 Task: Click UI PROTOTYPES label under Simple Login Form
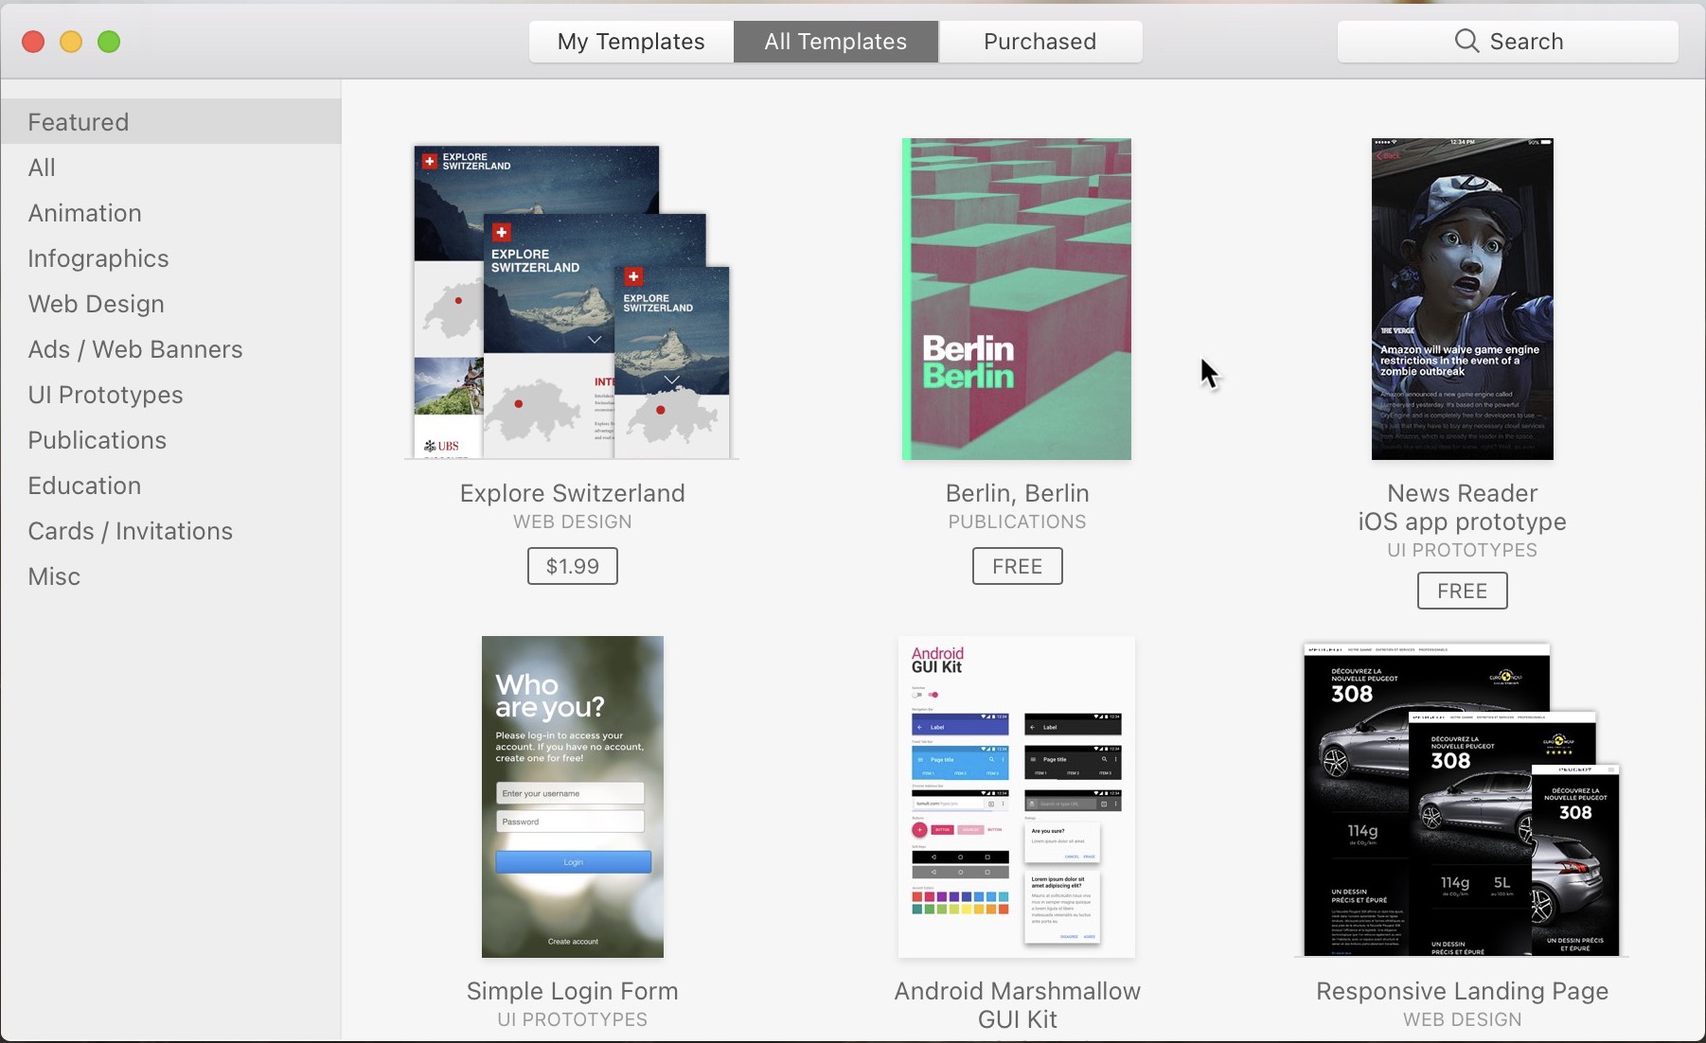(573, 1019)
